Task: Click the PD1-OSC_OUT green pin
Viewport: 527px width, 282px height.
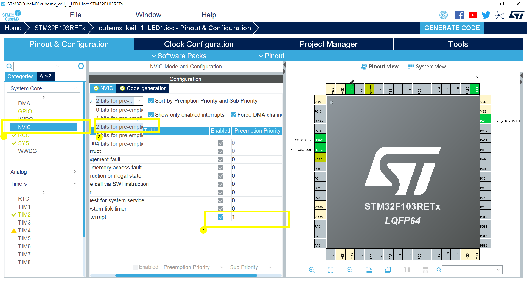Action: pyautogui.click(x=320, y=148)
